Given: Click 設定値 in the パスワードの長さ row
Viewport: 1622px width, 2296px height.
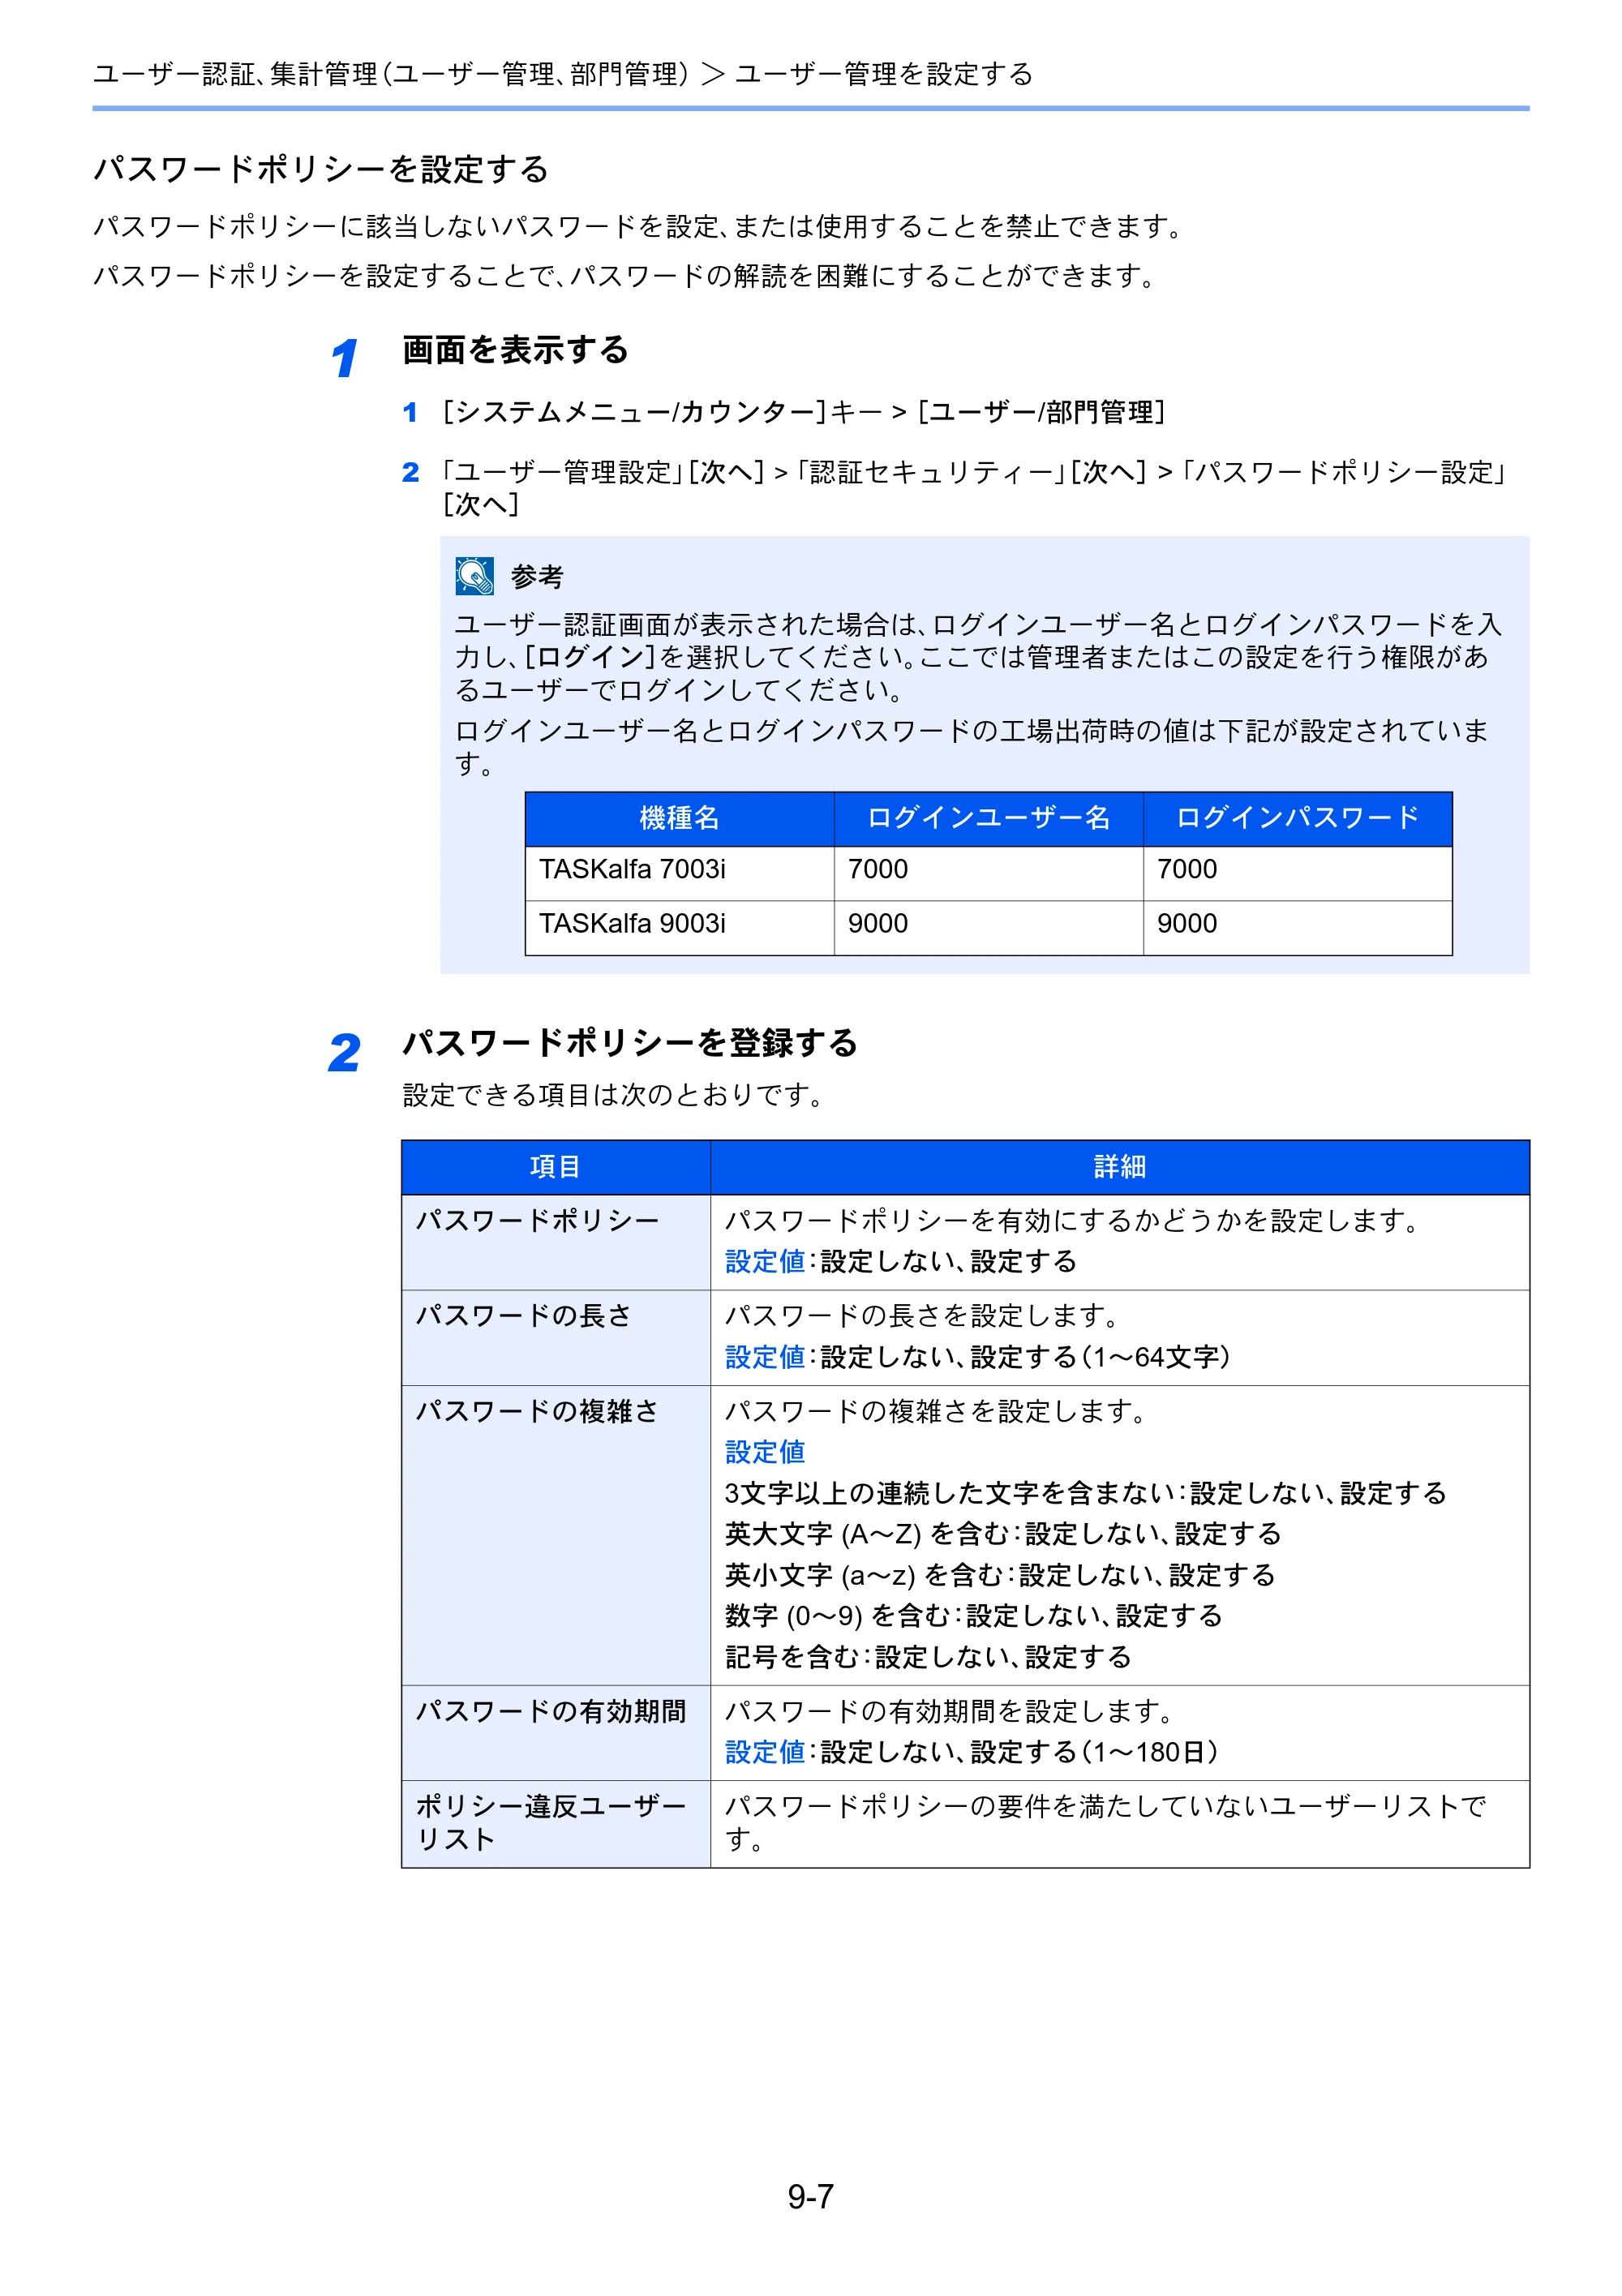Looking at the screenshot, I should pyautogui.click(x=765, y=1357).
